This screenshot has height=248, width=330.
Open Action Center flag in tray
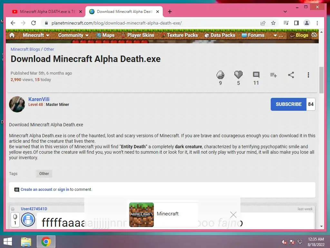292,242
